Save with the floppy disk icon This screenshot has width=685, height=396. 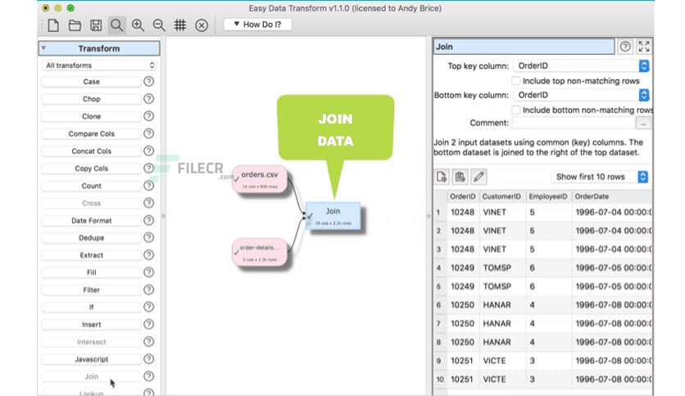point(96,25)
